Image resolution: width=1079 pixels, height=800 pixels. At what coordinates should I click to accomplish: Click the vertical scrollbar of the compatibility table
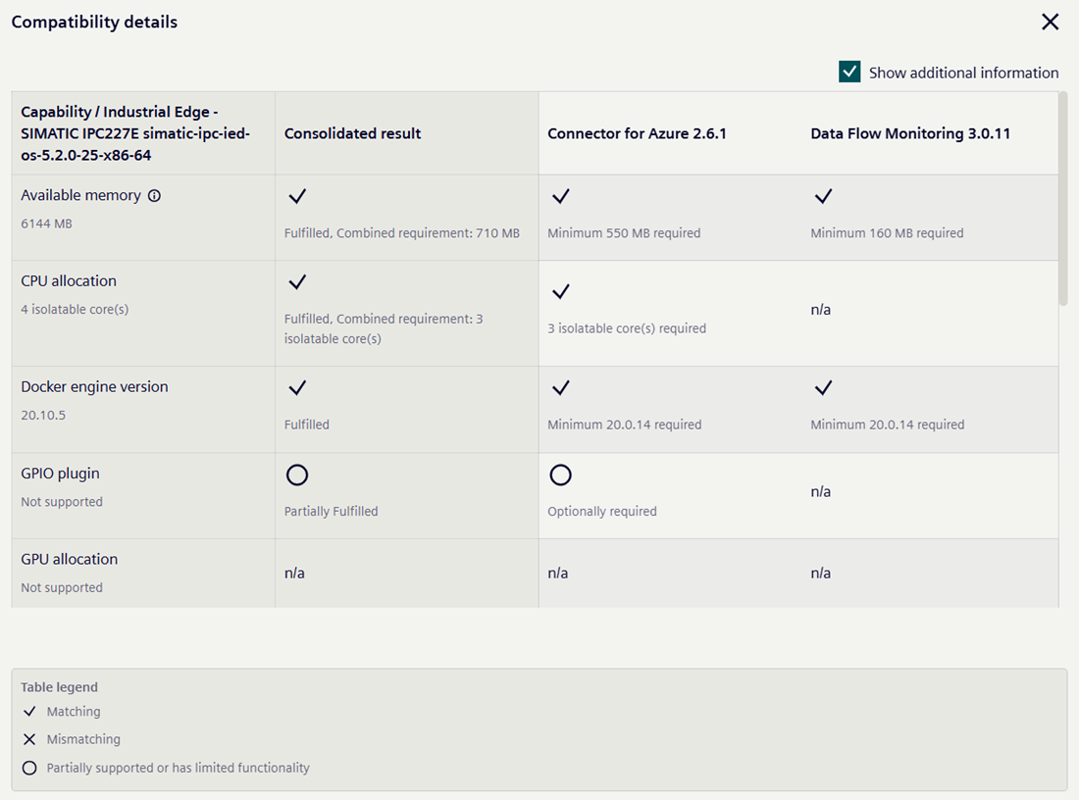pos(1063,198)
